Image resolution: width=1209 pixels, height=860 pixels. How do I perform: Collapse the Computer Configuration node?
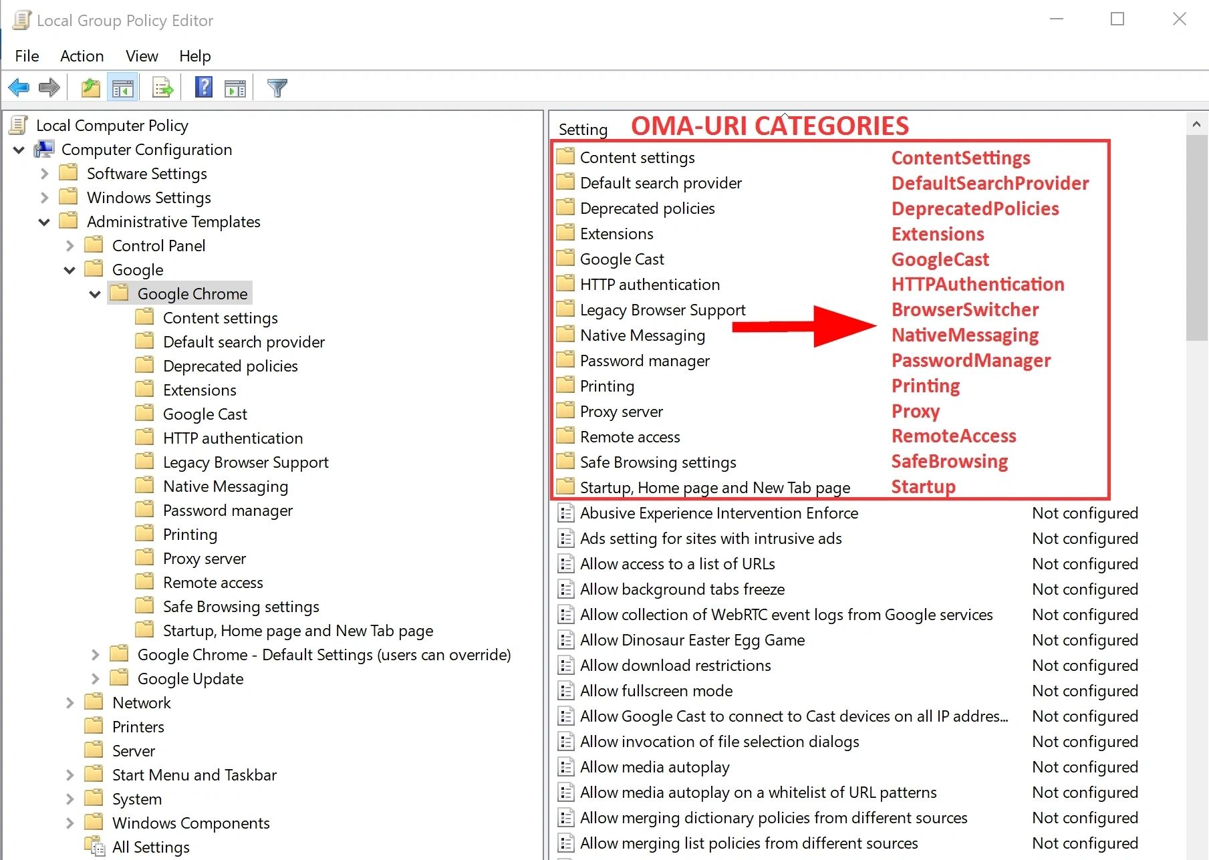click(x=19, y=150)
